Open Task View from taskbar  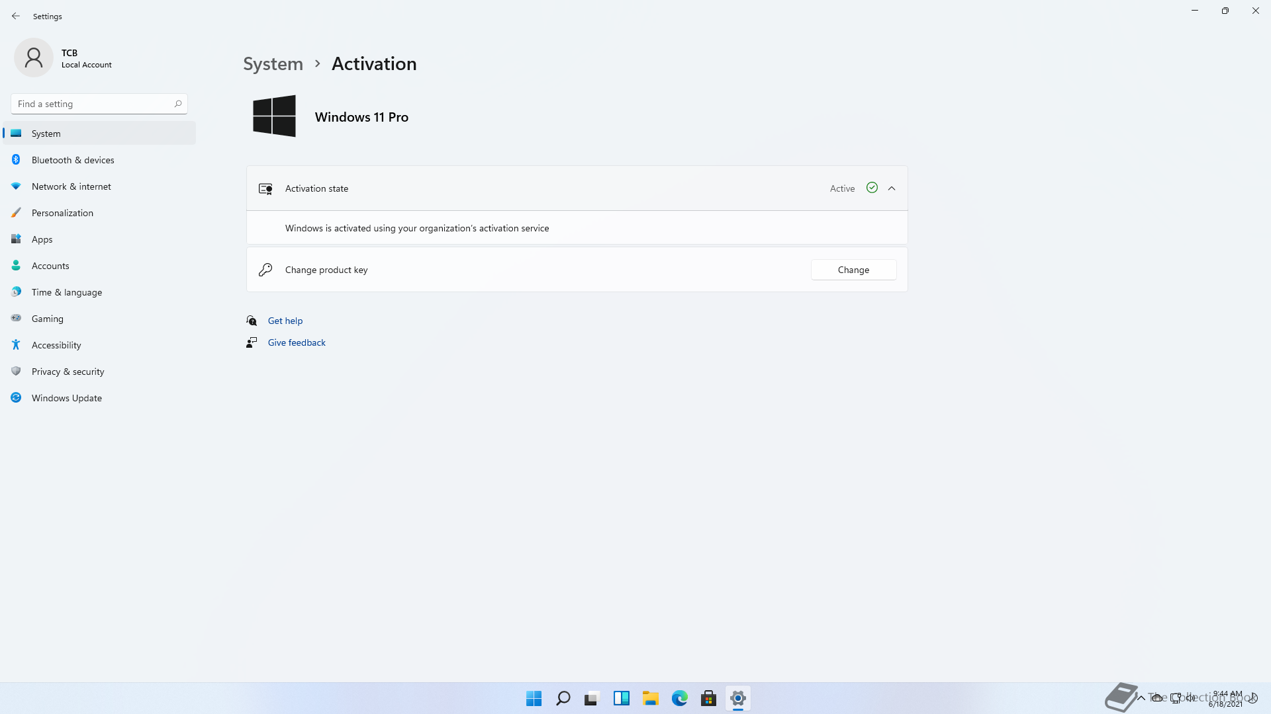point(592,698)
